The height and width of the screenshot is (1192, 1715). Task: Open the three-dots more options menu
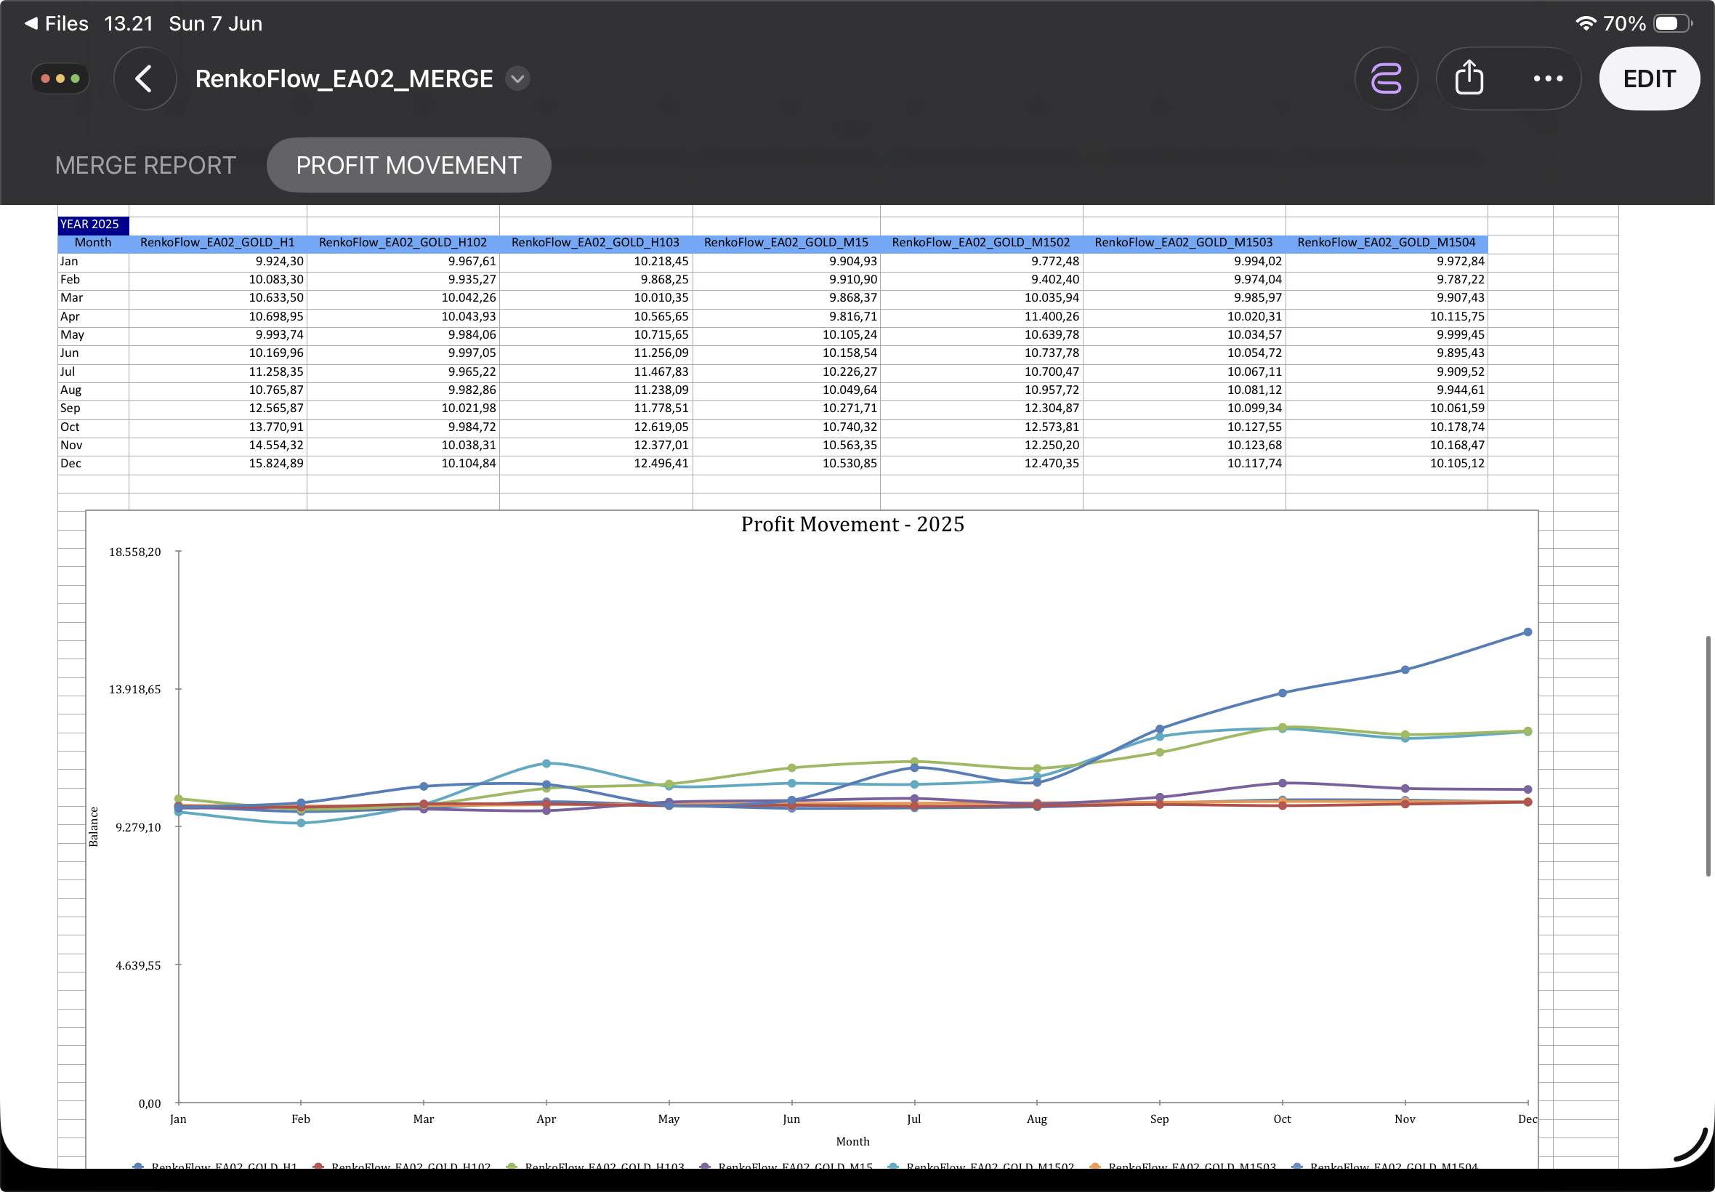[x=1548, y=78]
